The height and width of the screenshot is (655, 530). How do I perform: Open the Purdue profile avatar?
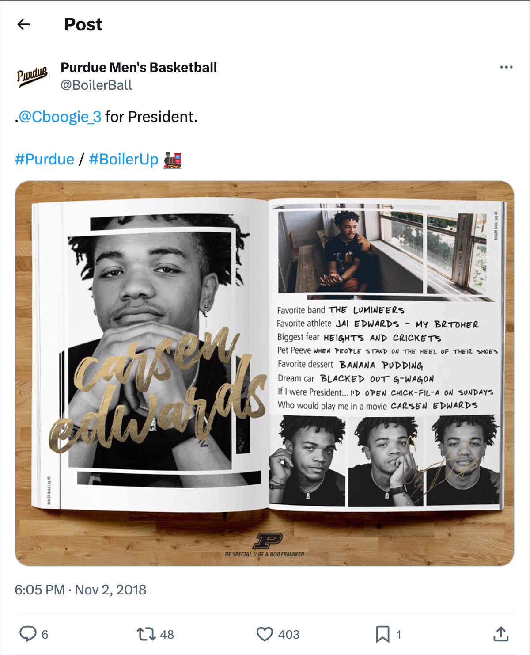point(32,76)
